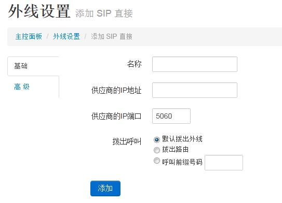Click the 呼叫前缀号码 option label text
This screenshot has height=203, width=282.
pos(182,162)
